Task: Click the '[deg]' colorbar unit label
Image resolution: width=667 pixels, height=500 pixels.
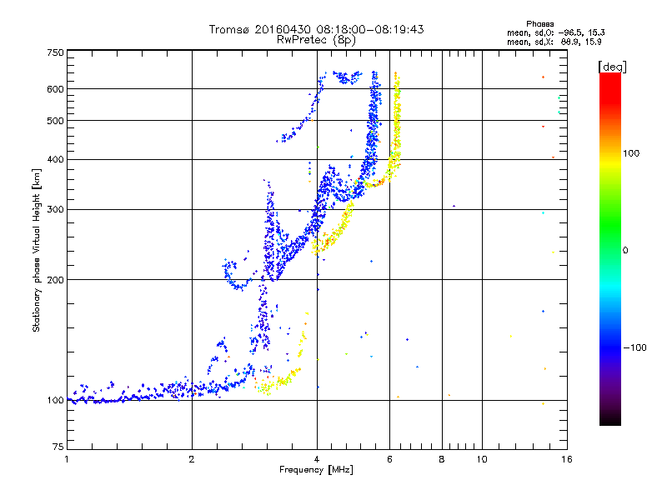Action: point(612,67)
